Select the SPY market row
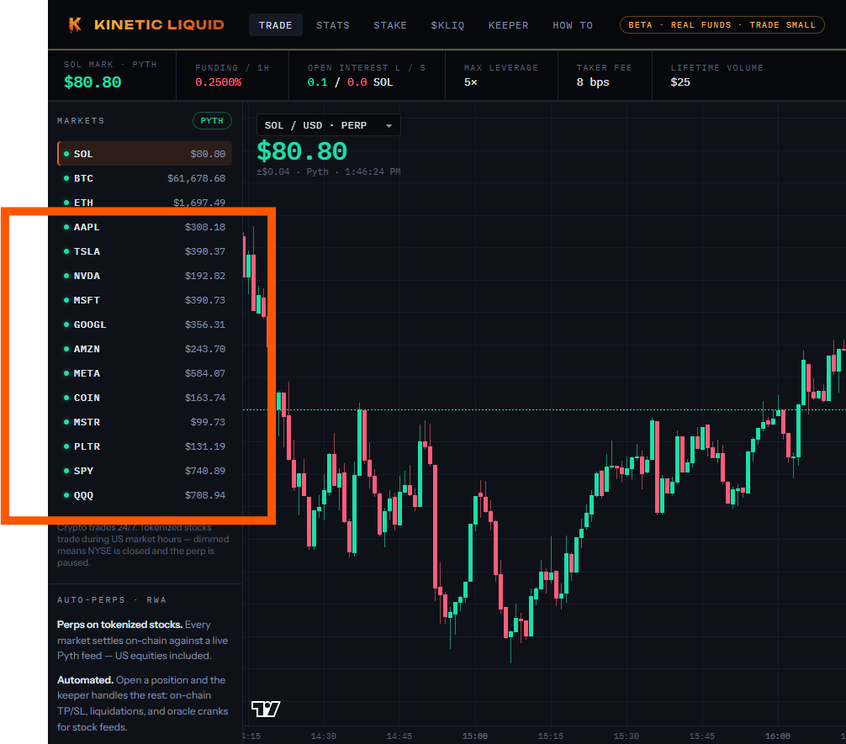846x744 pixels. point(145,471)
